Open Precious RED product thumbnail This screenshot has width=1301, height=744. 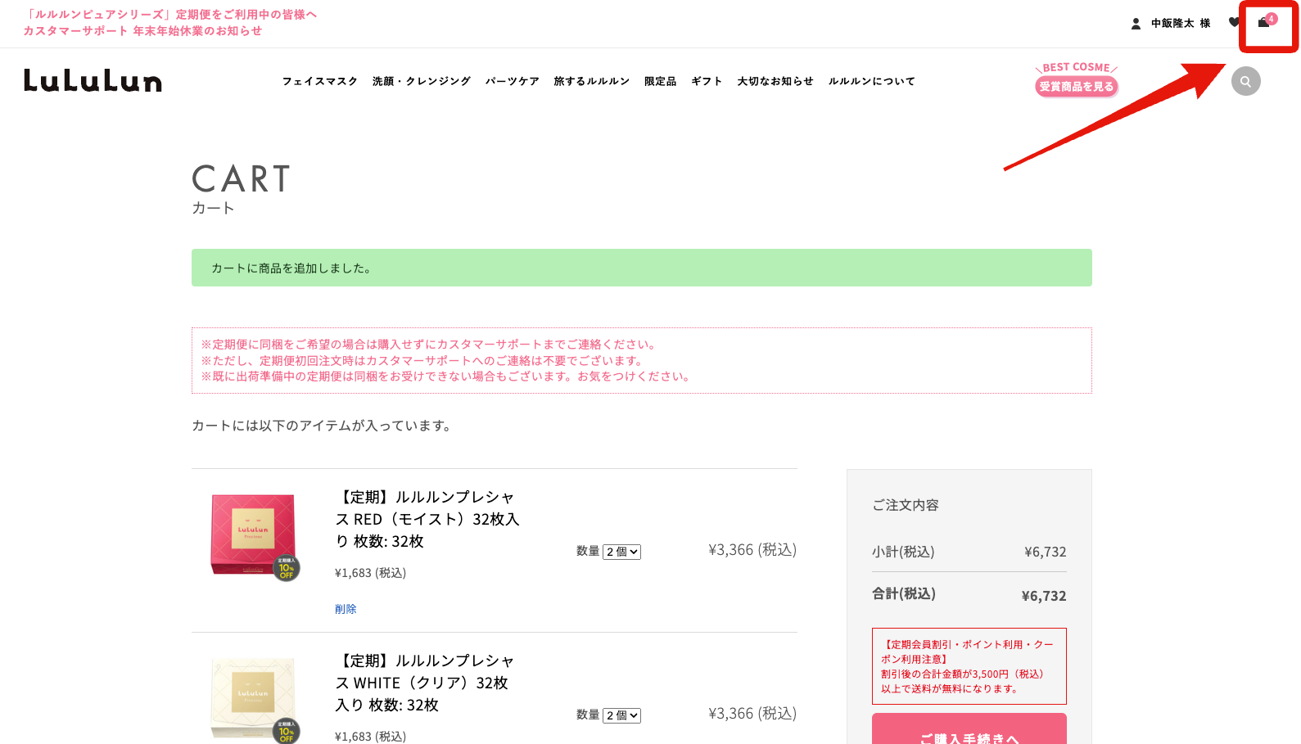[x=255, y=535]
